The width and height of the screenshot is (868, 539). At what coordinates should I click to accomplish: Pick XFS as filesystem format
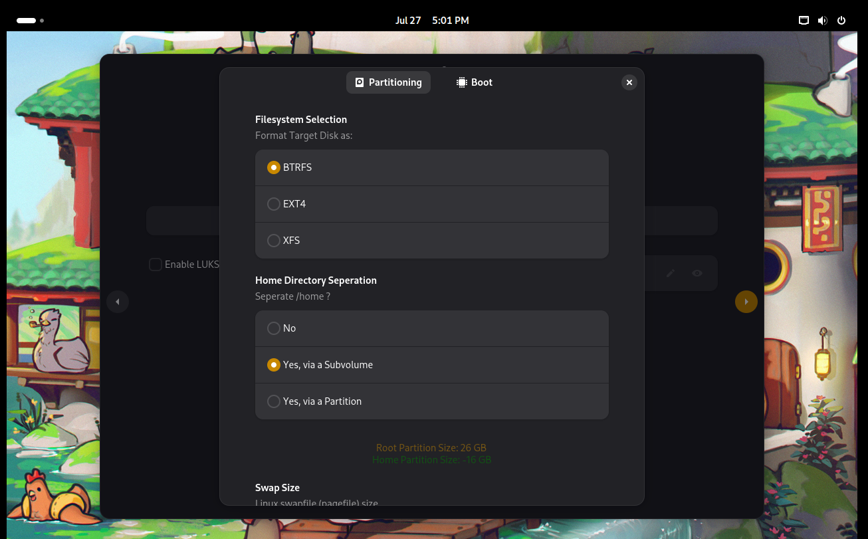pos(432,241)
